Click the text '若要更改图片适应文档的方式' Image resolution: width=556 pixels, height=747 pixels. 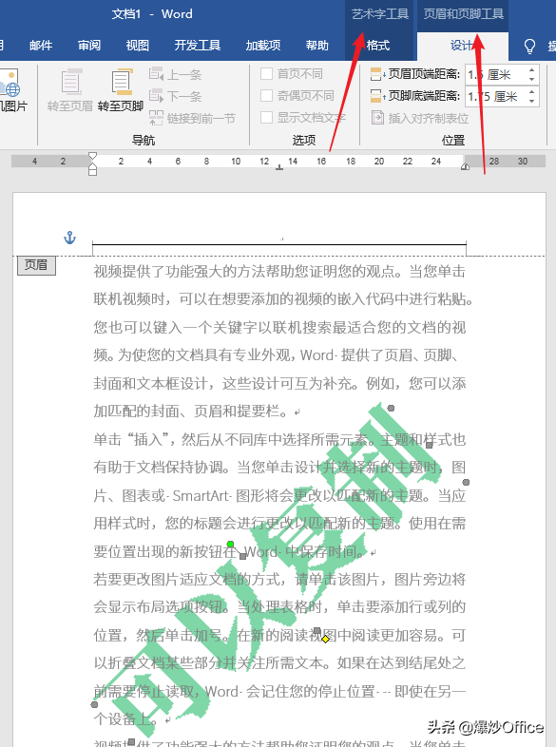coord(187,580)
